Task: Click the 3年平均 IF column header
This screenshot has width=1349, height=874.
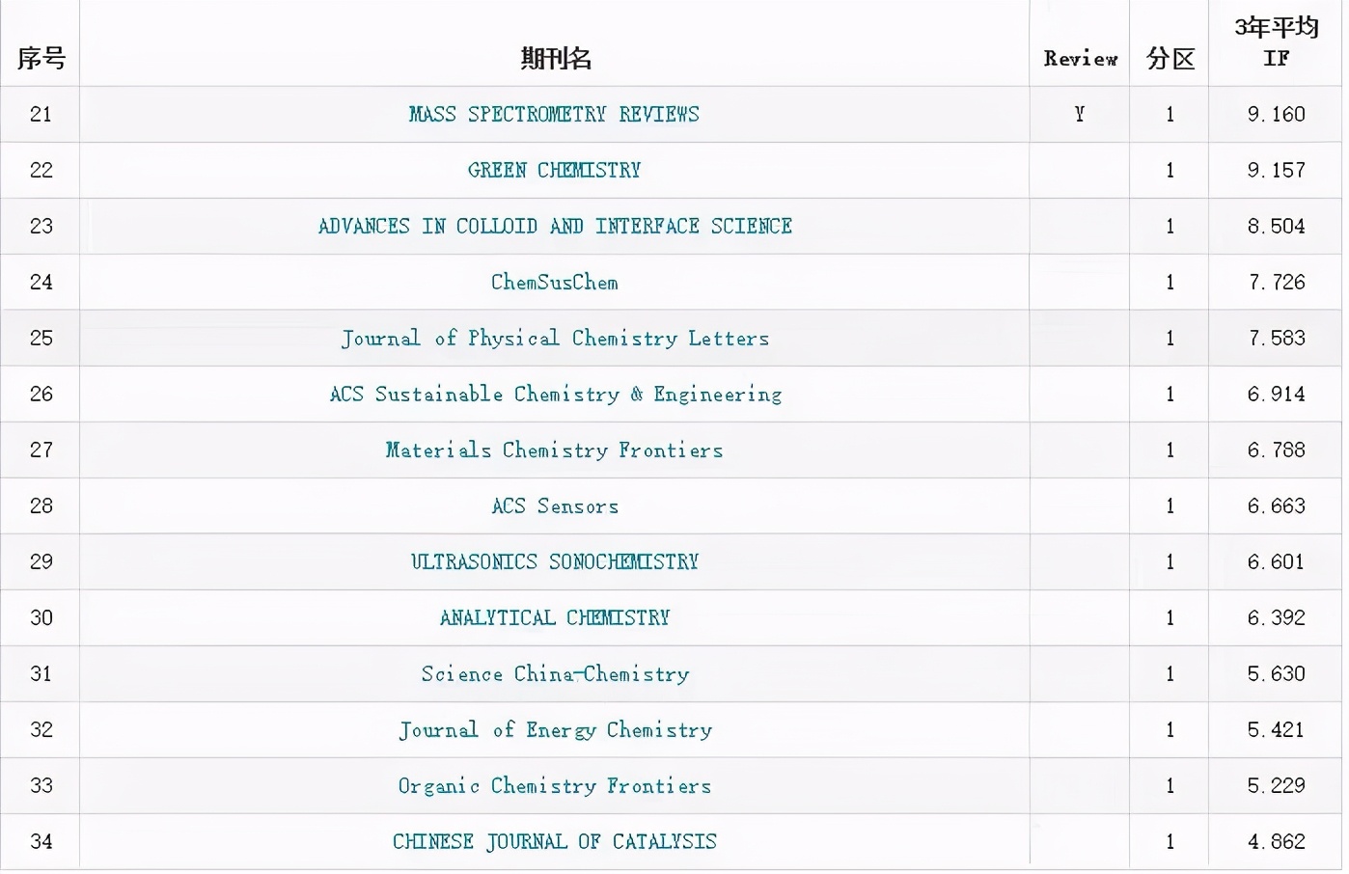Action: [1276, 41]
